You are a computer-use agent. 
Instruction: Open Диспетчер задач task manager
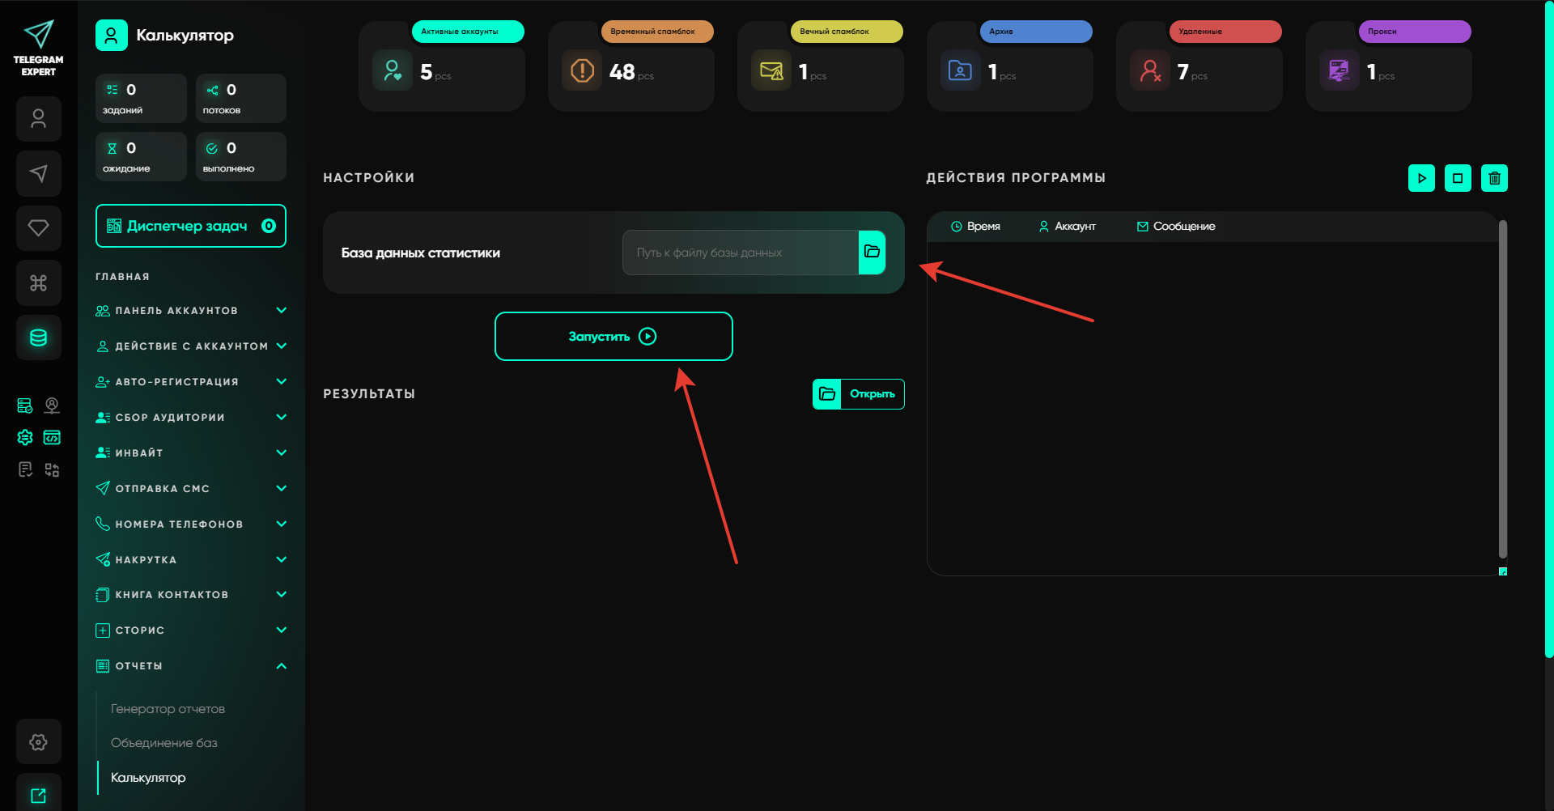pos(191,226)
